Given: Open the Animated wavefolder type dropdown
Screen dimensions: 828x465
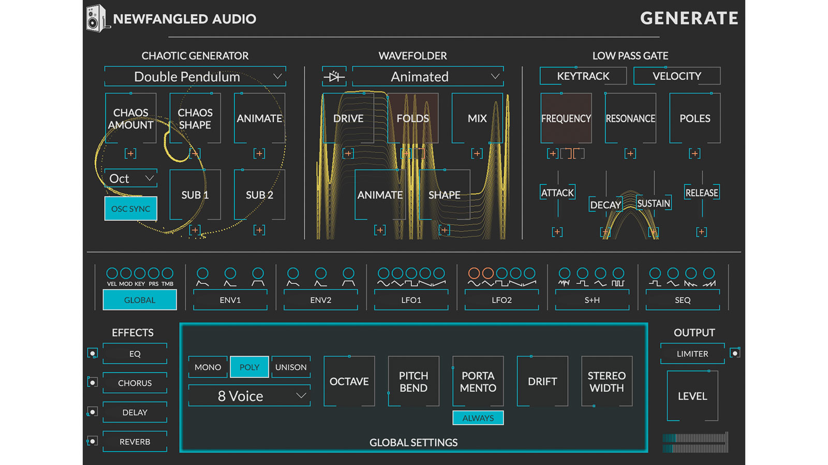Looking at the screenshot, I should coord(428,76).
